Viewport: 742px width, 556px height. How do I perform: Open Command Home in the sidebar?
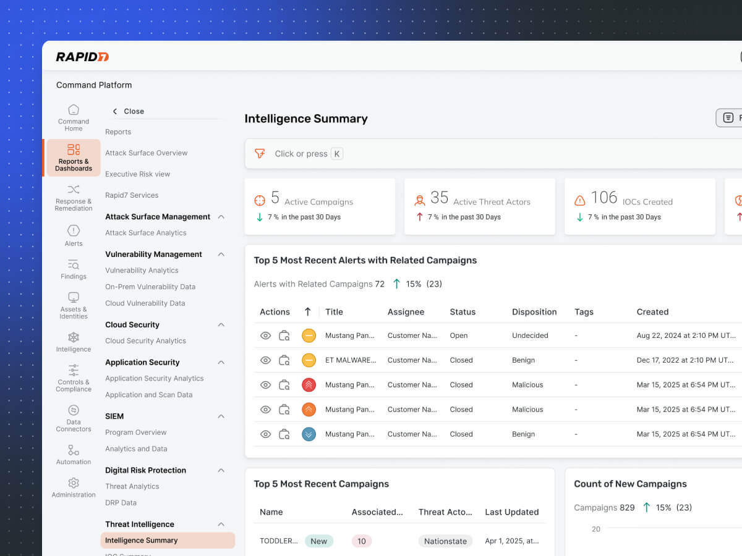pyautogui.click(x=74, y=117)
